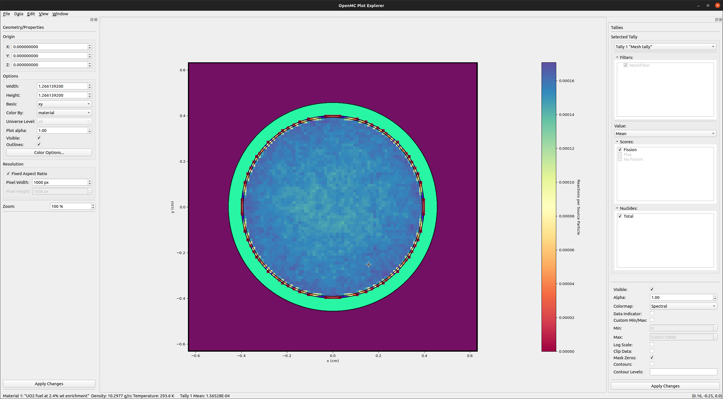
Task: Close the Geometry/Properties dock panel
Action: [96, 19]
